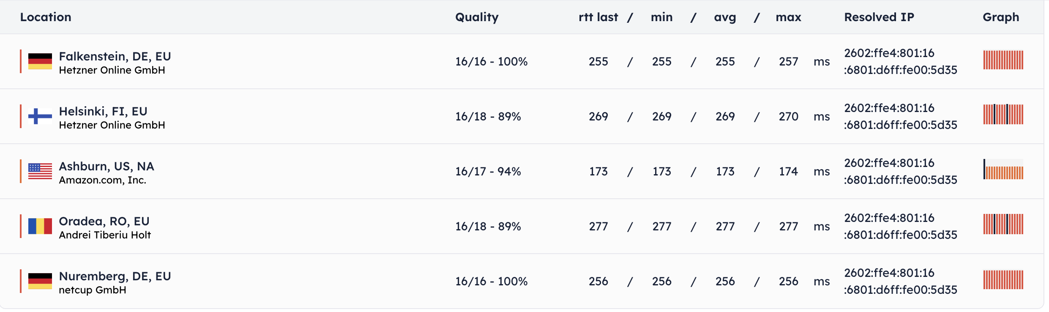Click the Graph column header

[1001, 17]
